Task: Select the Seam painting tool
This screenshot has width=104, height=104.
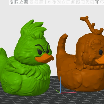Action: click(83, 2)
